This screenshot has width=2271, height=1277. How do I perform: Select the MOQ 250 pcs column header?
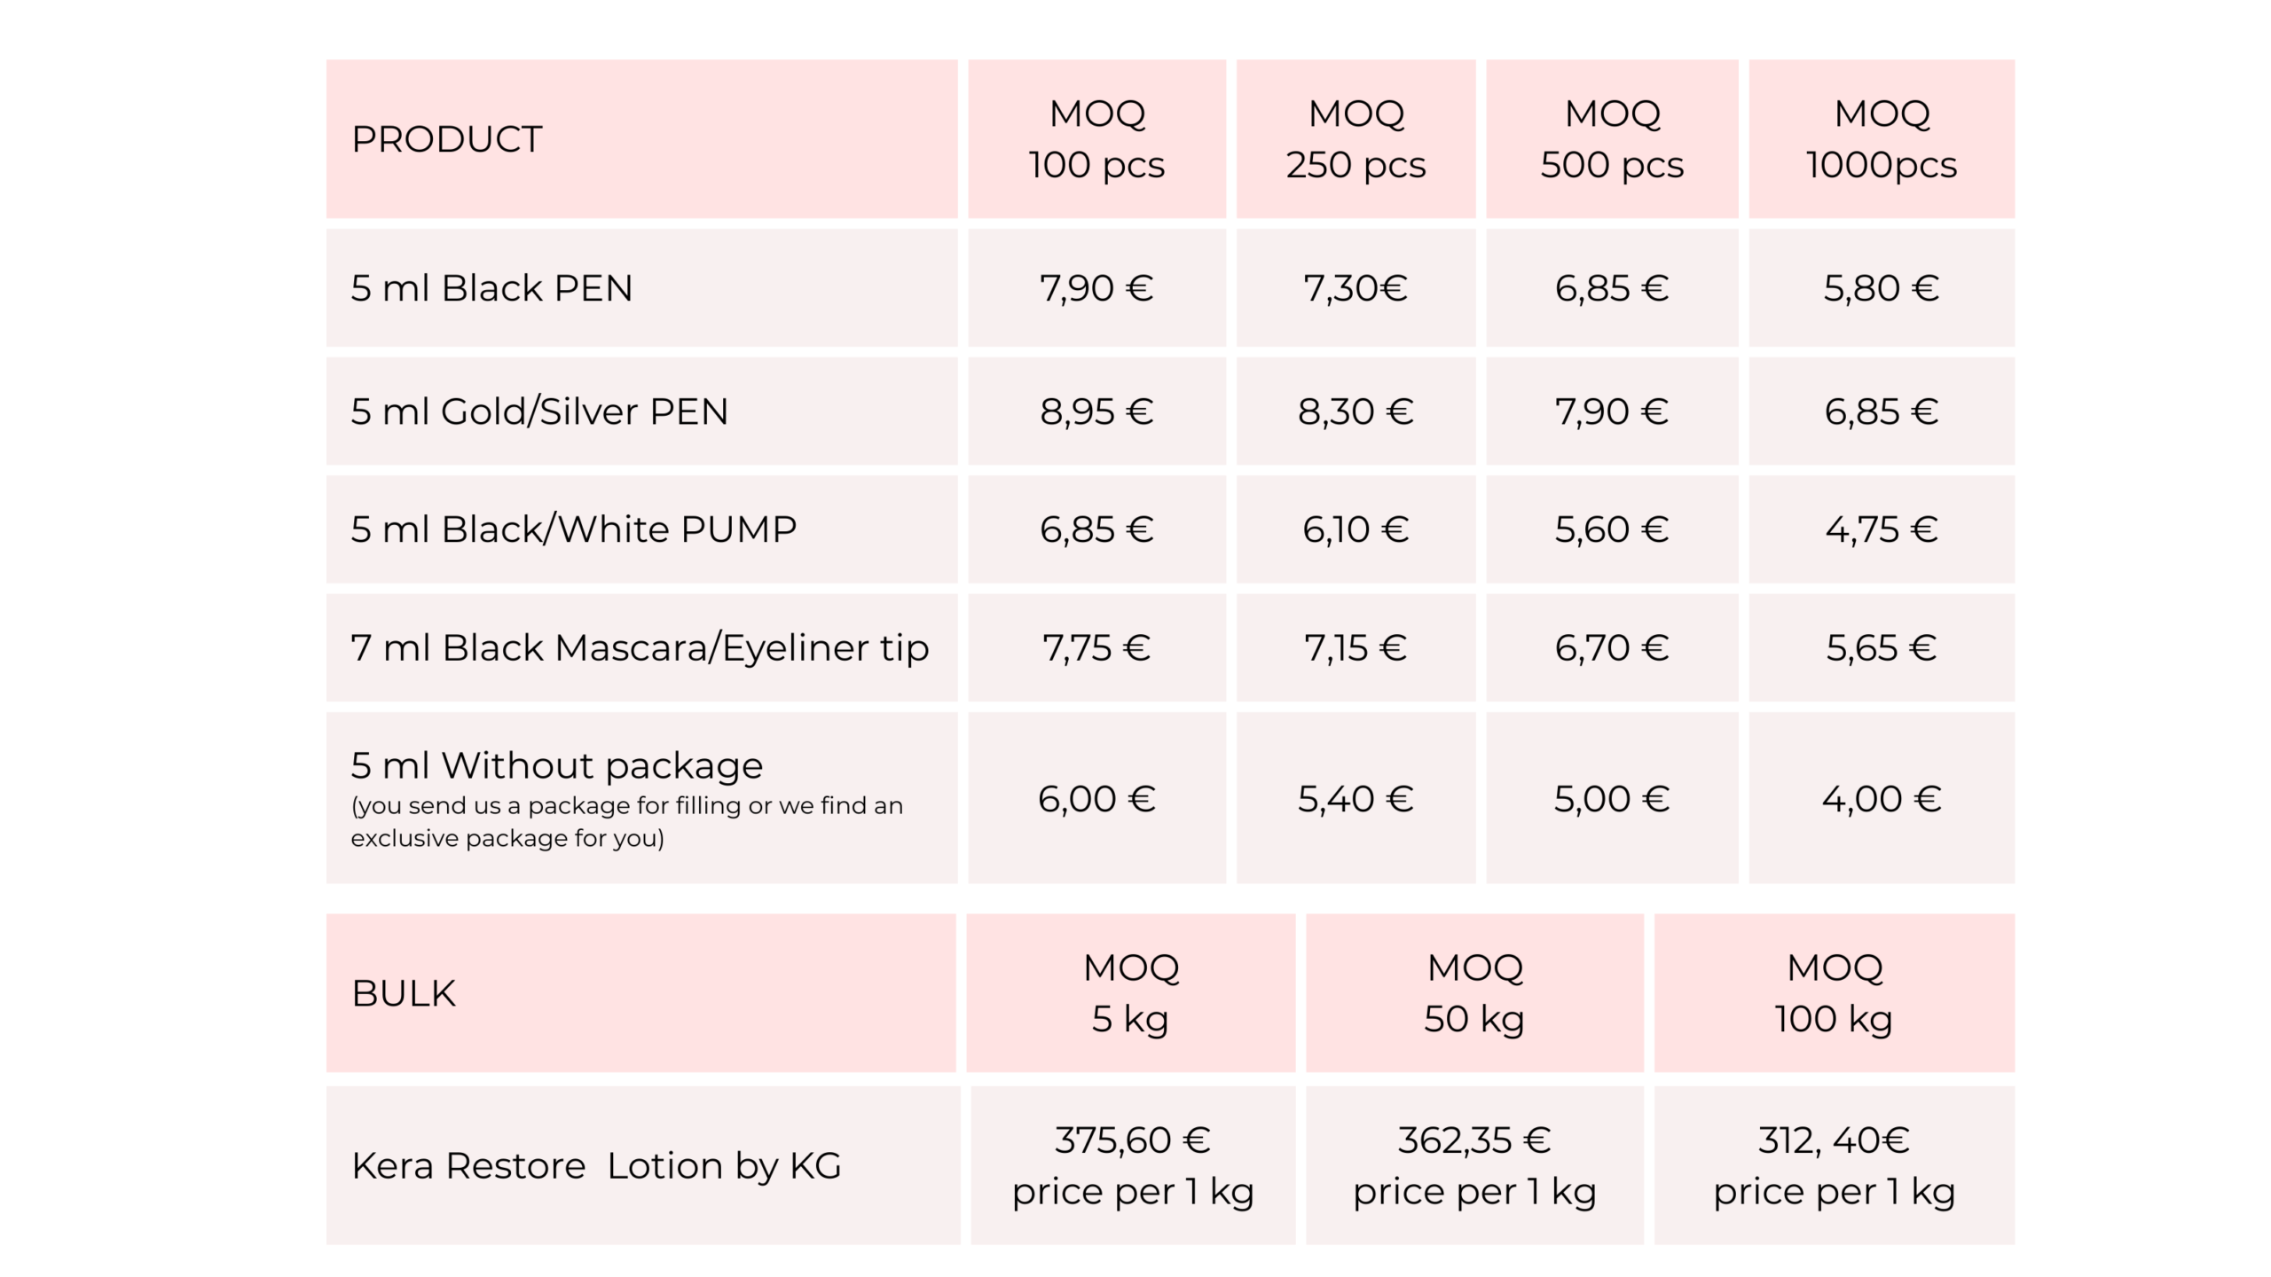tap(1356, 139)
